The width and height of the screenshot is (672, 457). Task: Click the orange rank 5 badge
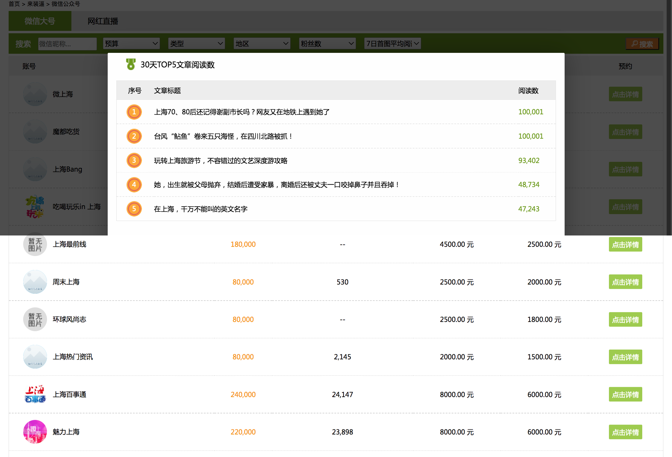click(134, 209)
